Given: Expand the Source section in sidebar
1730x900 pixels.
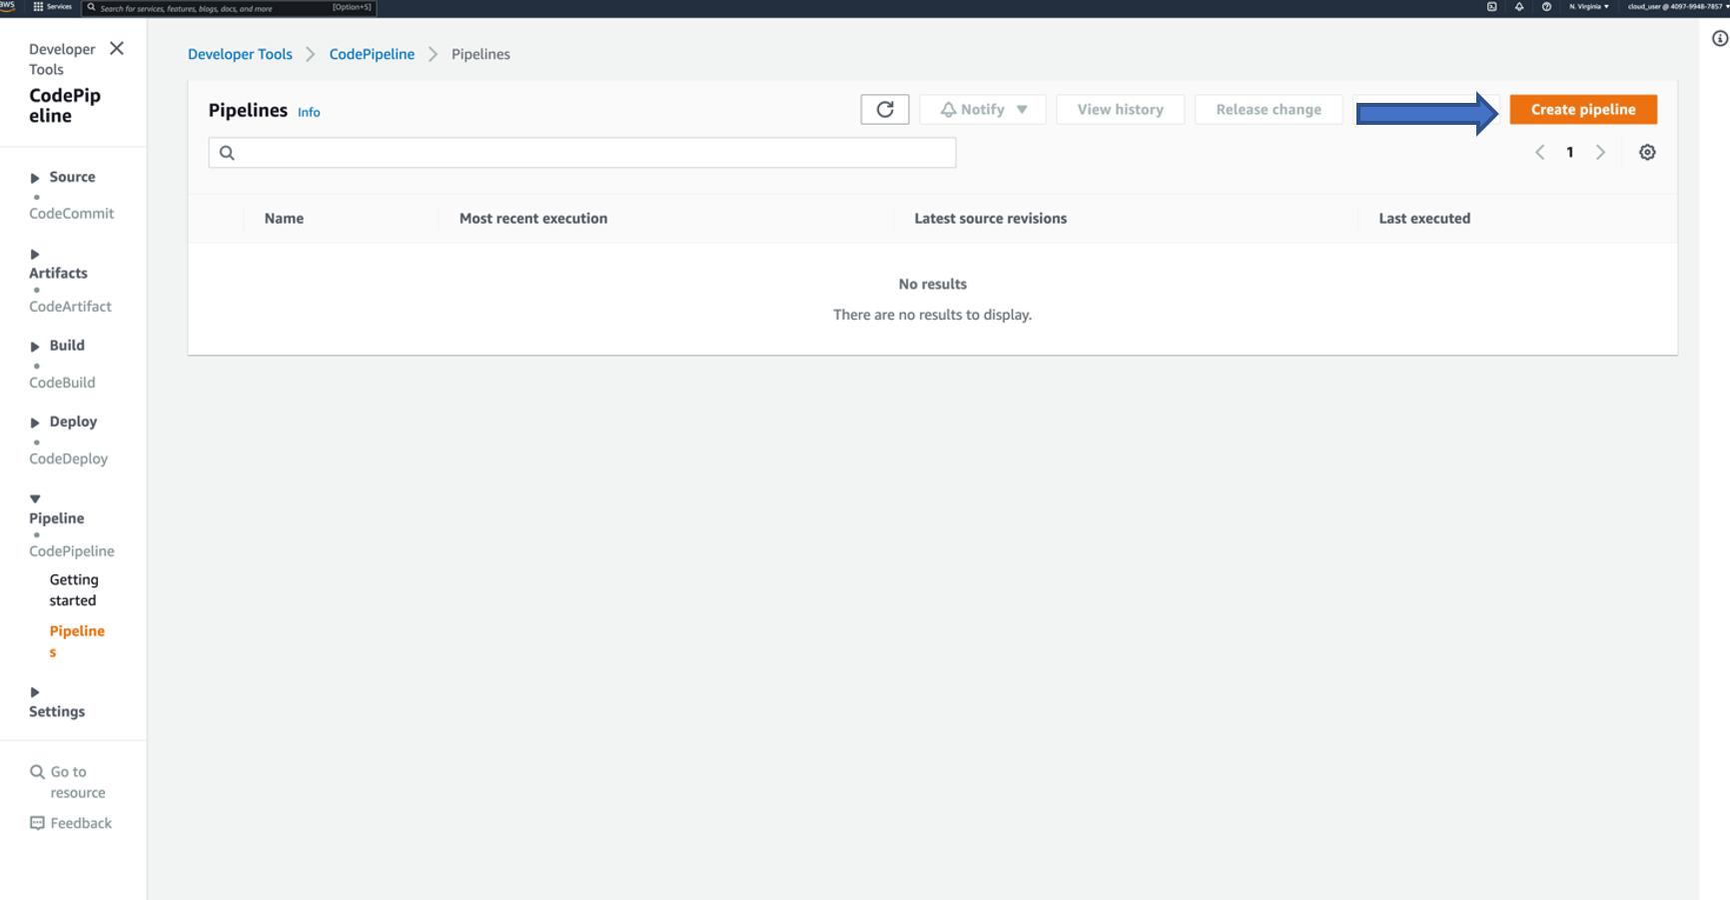Looking at the screenshot, I should pos(35,178).
